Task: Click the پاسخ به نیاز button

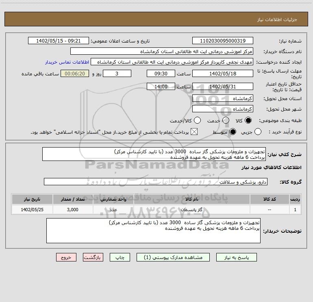Action: (237, 257)
